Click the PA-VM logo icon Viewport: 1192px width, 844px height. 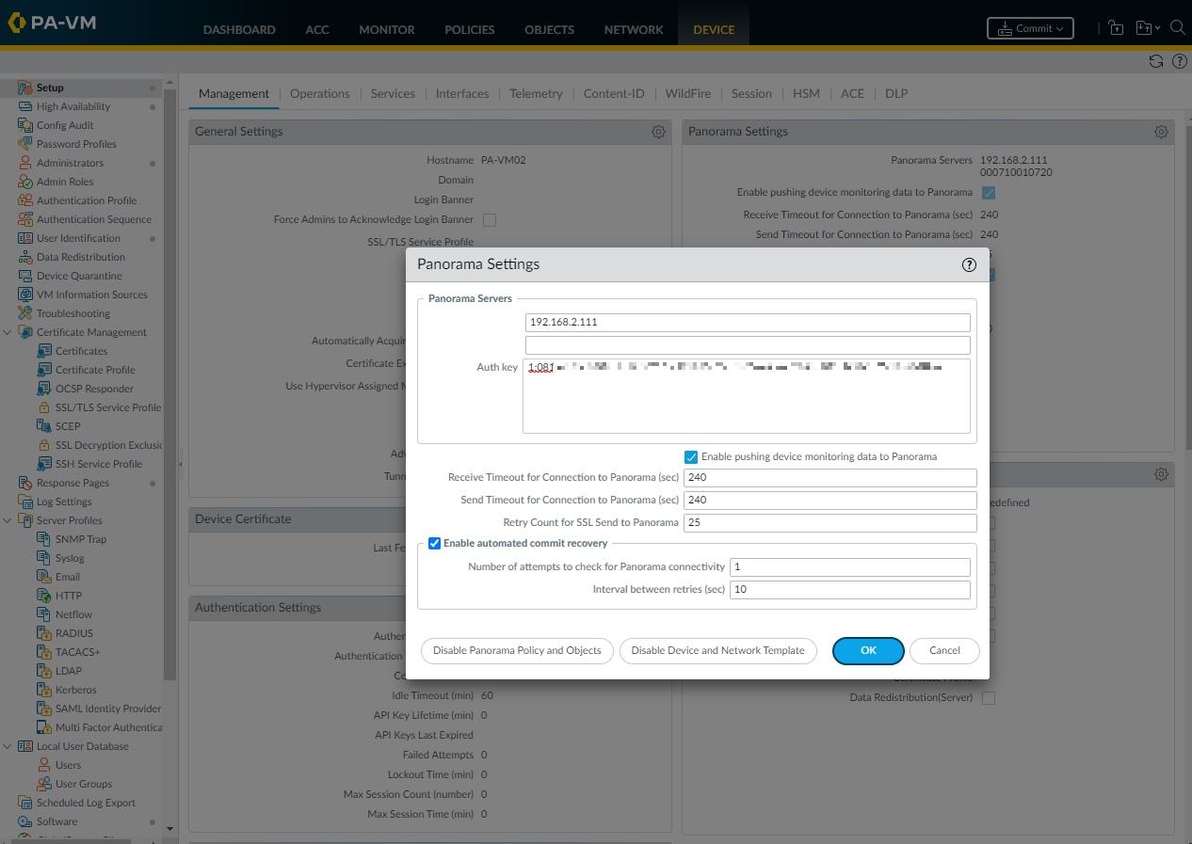pos(16,22)
